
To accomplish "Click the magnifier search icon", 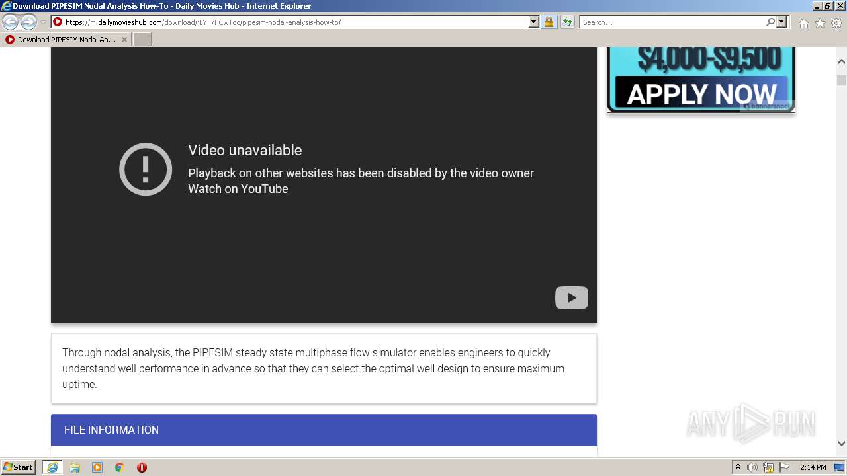I will 770,22.
